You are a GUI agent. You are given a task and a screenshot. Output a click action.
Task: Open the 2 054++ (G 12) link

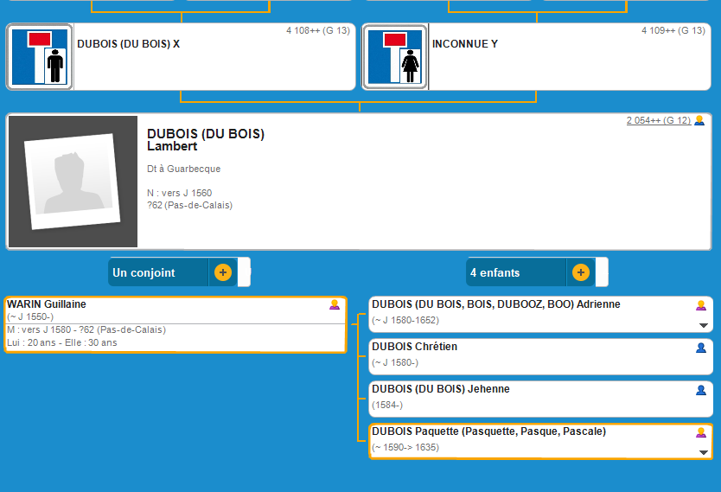(x=658, y=120)
